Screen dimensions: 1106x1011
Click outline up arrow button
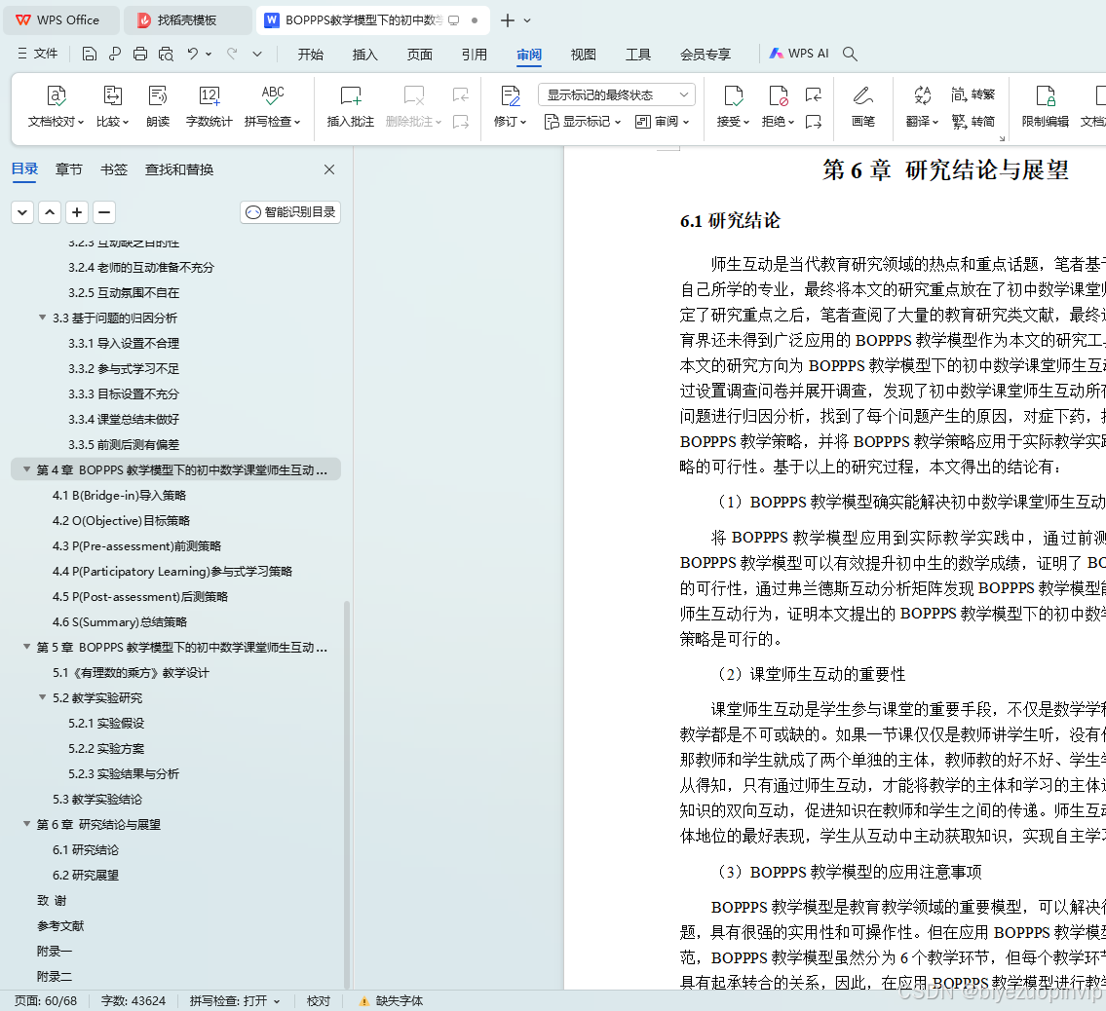(x=50, y=212)
